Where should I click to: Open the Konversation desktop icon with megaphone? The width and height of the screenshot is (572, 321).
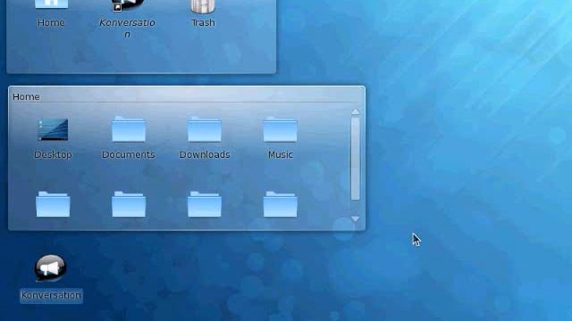51,268
